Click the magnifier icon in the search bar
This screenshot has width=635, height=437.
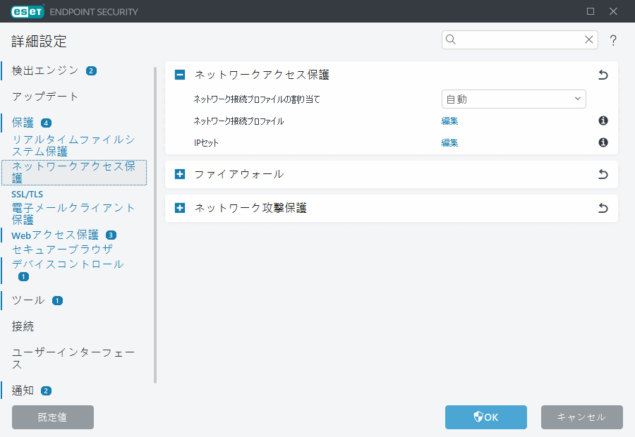point(451,40)
